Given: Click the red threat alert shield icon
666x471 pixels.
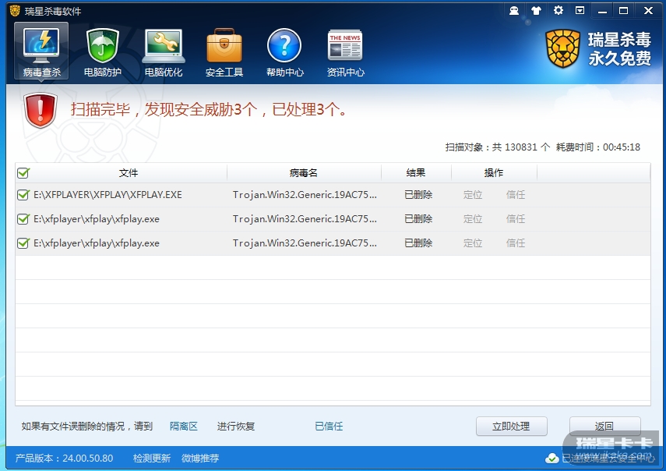Looking at the screenshot, I should [41, 110].
